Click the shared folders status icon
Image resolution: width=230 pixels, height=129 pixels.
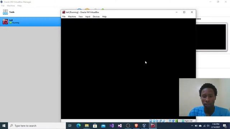(167, 121)
